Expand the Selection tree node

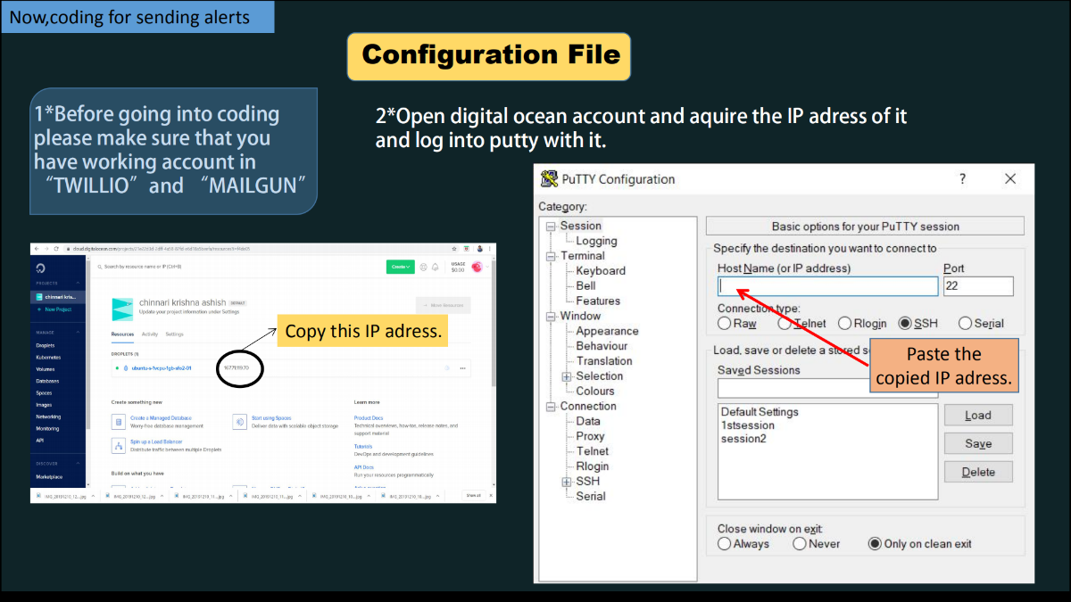point(567,376)
